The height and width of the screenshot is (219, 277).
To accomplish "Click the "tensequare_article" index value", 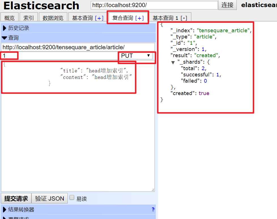I will pyautogui.click(x=223, y=31).
